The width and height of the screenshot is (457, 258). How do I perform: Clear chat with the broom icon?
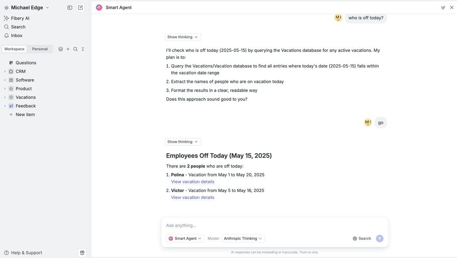(443, 7)
